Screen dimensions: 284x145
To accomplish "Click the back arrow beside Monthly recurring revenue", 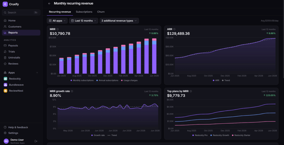I will coord(49,3).
